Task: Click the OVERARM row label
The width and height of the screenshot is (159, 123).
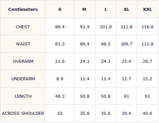Action: pos(23,61)
